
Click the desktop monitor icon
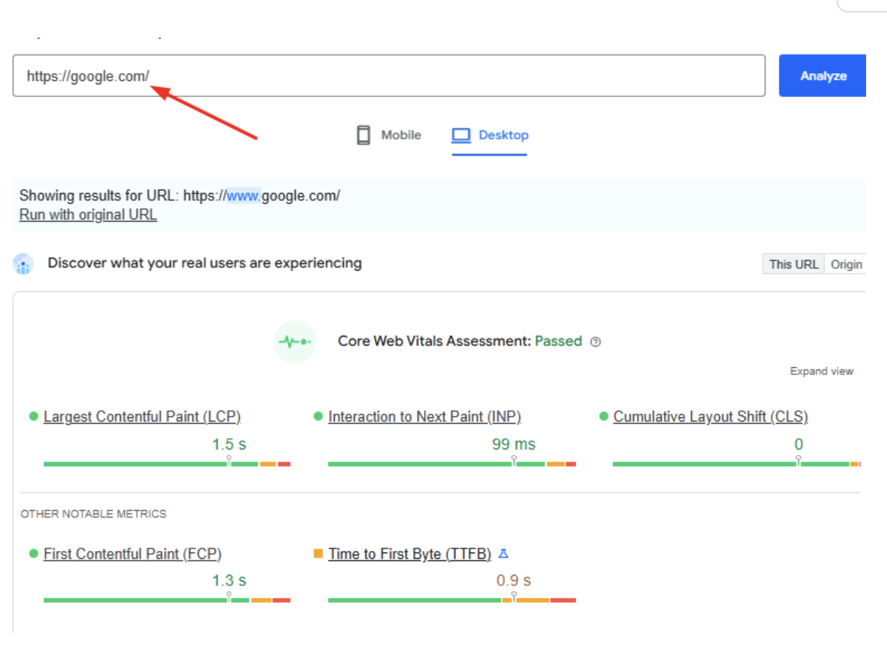[462, 135]
